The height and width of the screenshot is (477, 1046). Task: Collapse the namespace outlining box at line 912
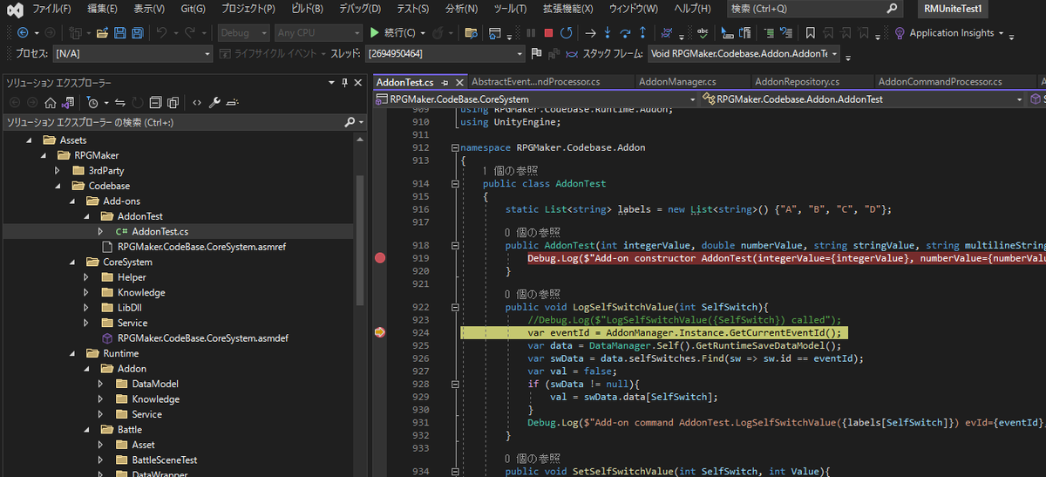(x=455, y=148)
